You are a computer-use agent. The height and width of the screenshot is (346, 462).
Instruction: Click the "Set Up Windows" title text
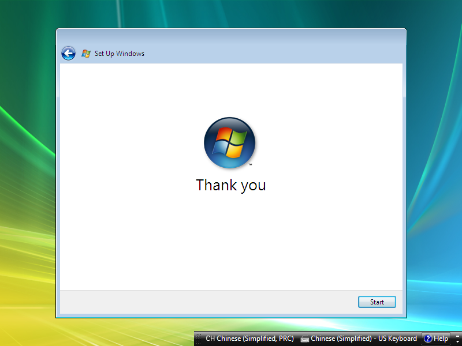120,54
